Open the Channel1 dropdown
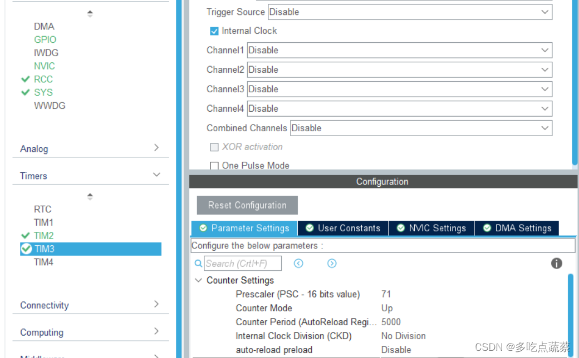Viewport: 579px width, 358px height. pos(400,50)
